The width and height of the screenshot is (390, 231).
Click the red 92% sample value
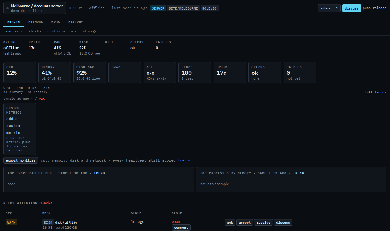tap(42, 99)
